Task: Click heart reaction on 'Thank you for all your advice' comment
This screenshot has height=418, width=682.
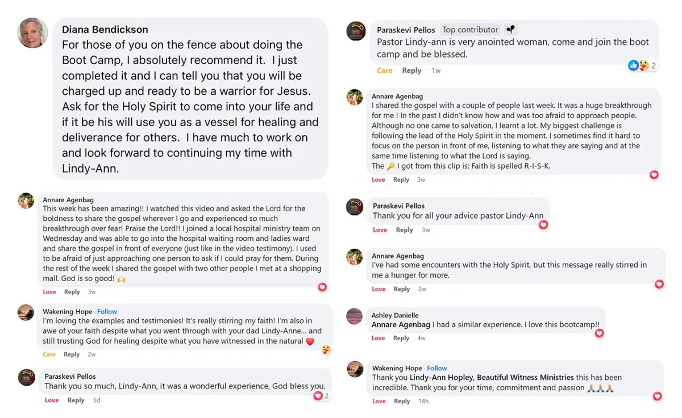Action: coord(543,225)
